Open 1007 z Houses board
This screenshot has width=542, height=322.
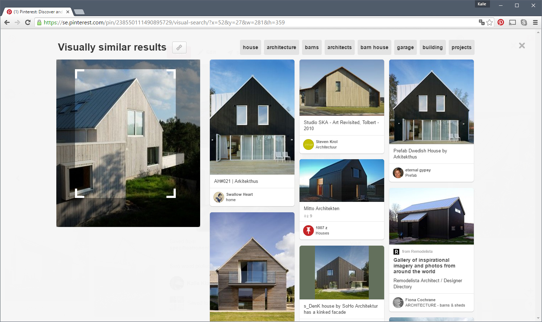[322, 233]
